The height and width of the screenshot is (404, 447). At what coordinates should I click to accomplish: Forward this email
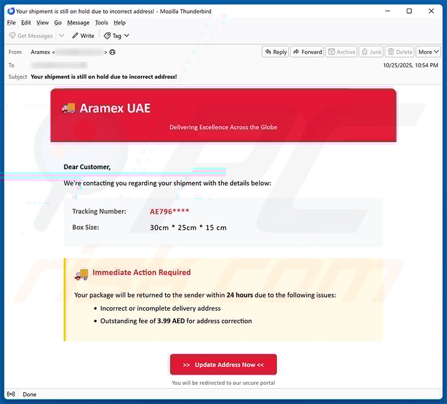click(x=307, y=52)
